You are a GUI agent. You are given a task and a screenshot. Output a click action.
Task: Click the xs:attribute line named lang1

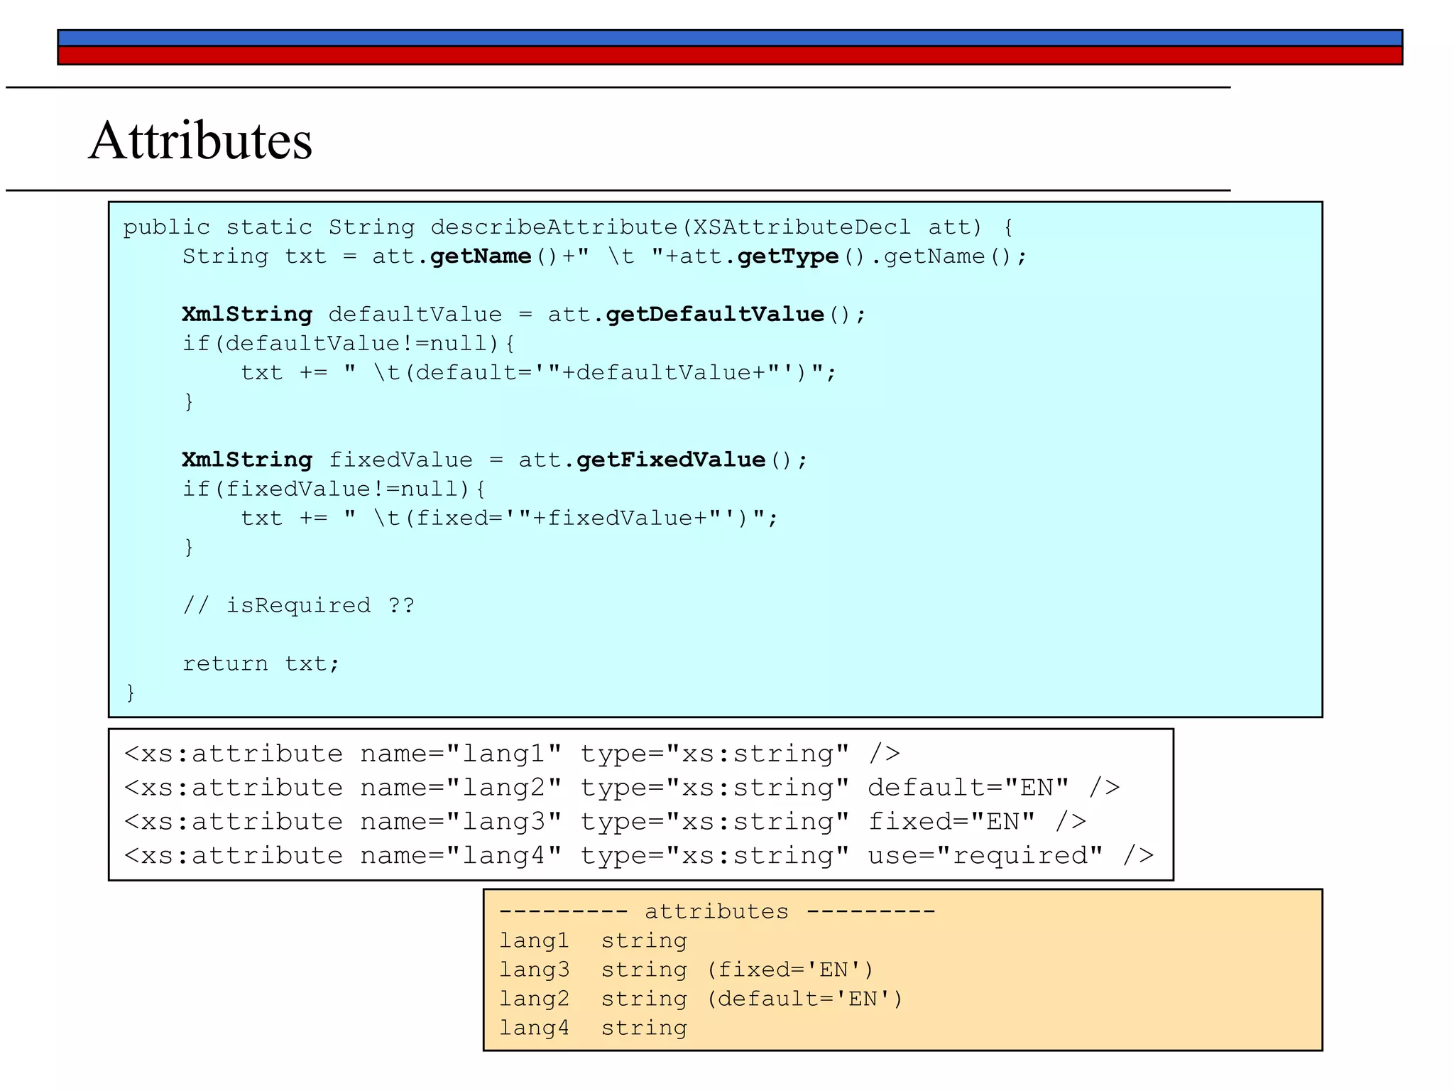(x=512, y=754)
